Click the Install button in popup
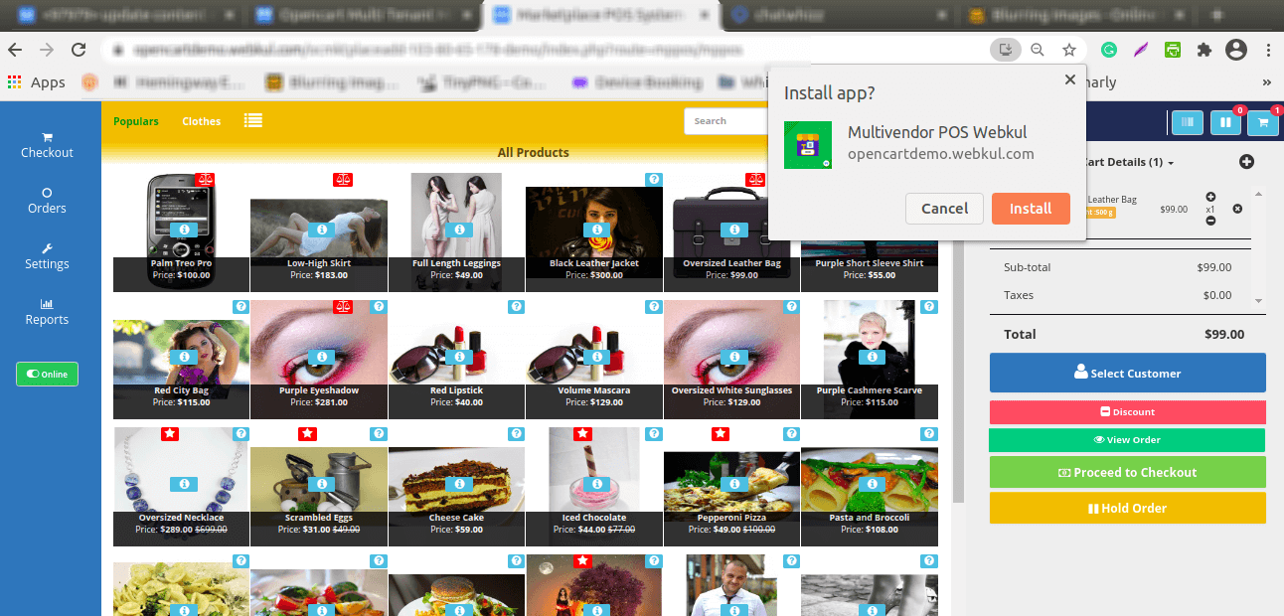 1030,209
